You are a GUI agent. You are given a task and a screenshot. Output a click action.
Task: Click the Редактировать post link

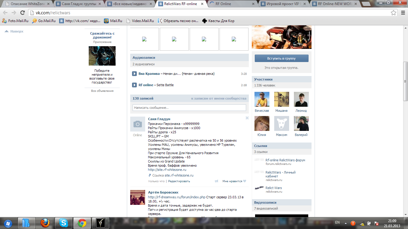[179, 181]
